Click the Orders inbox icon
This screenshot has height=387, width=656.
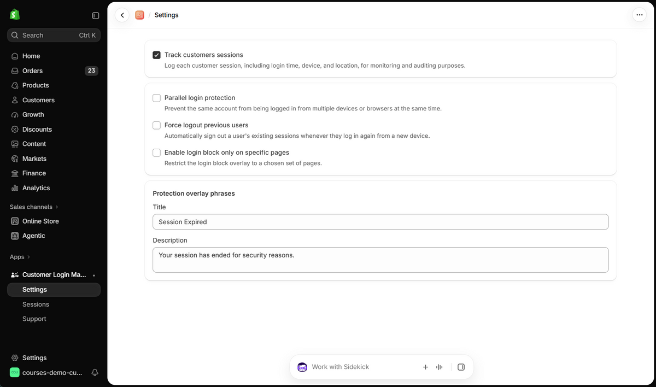coord(15,71)
